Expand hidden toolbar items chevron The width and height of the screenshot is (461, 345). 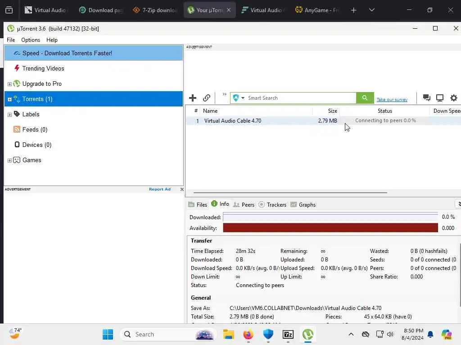click(225, 94)
